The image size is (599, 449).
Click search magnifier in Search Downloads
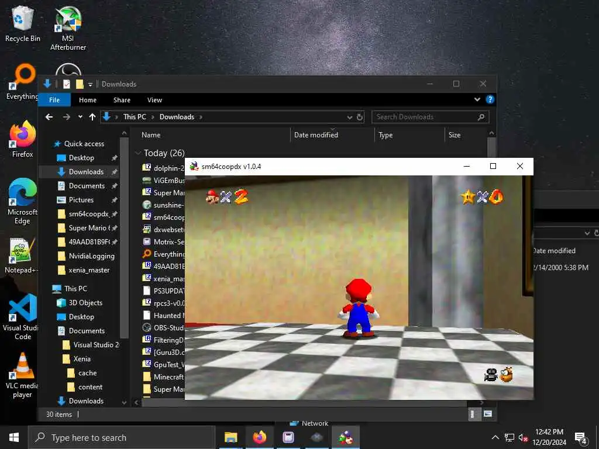(x=481, y=117)
